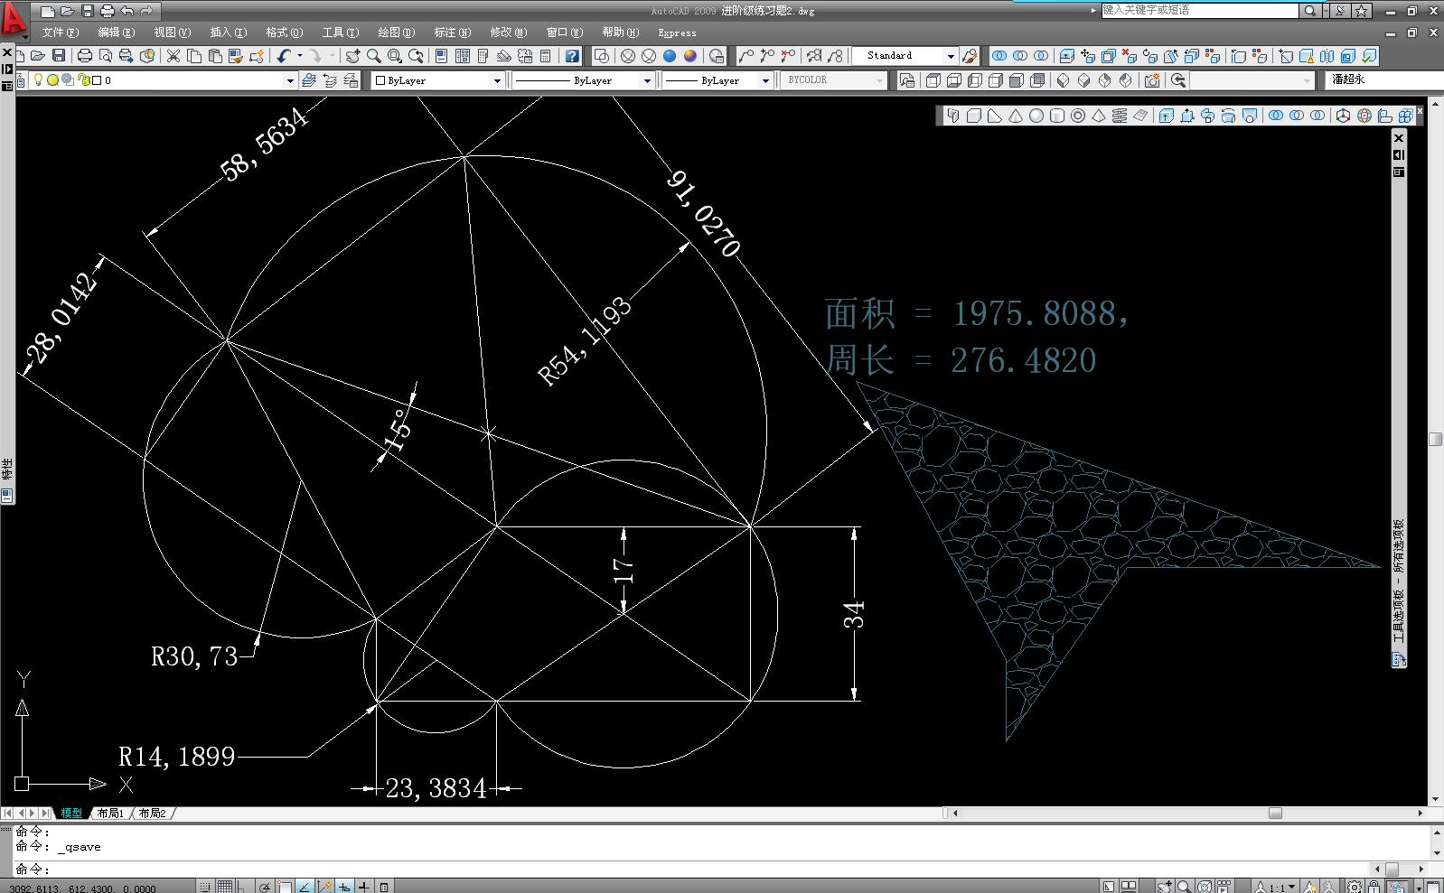Click the Copy clipboard icon
1444x893 pixels.
194,56
